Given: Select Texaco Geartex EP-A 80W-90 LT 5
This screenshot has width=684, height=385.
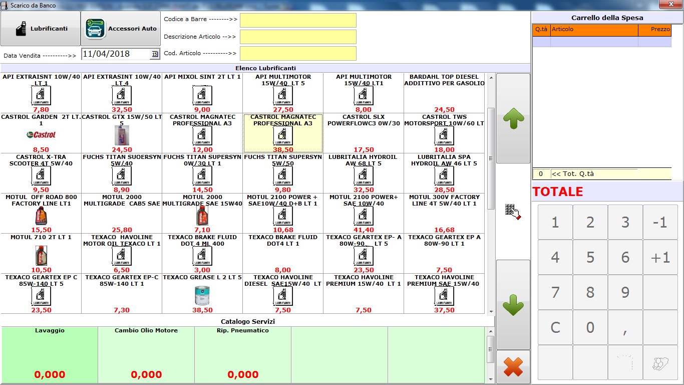Looking at the screenshot, I should point(364,254).
